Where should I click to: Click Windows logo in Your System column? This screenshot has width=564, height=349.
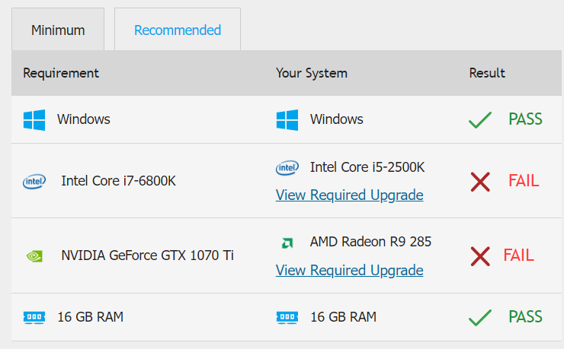tap(287, 120)
